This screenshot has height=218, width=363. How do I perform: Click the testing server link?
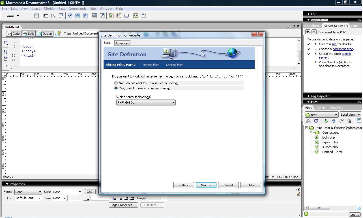click(x=346, y=54)
